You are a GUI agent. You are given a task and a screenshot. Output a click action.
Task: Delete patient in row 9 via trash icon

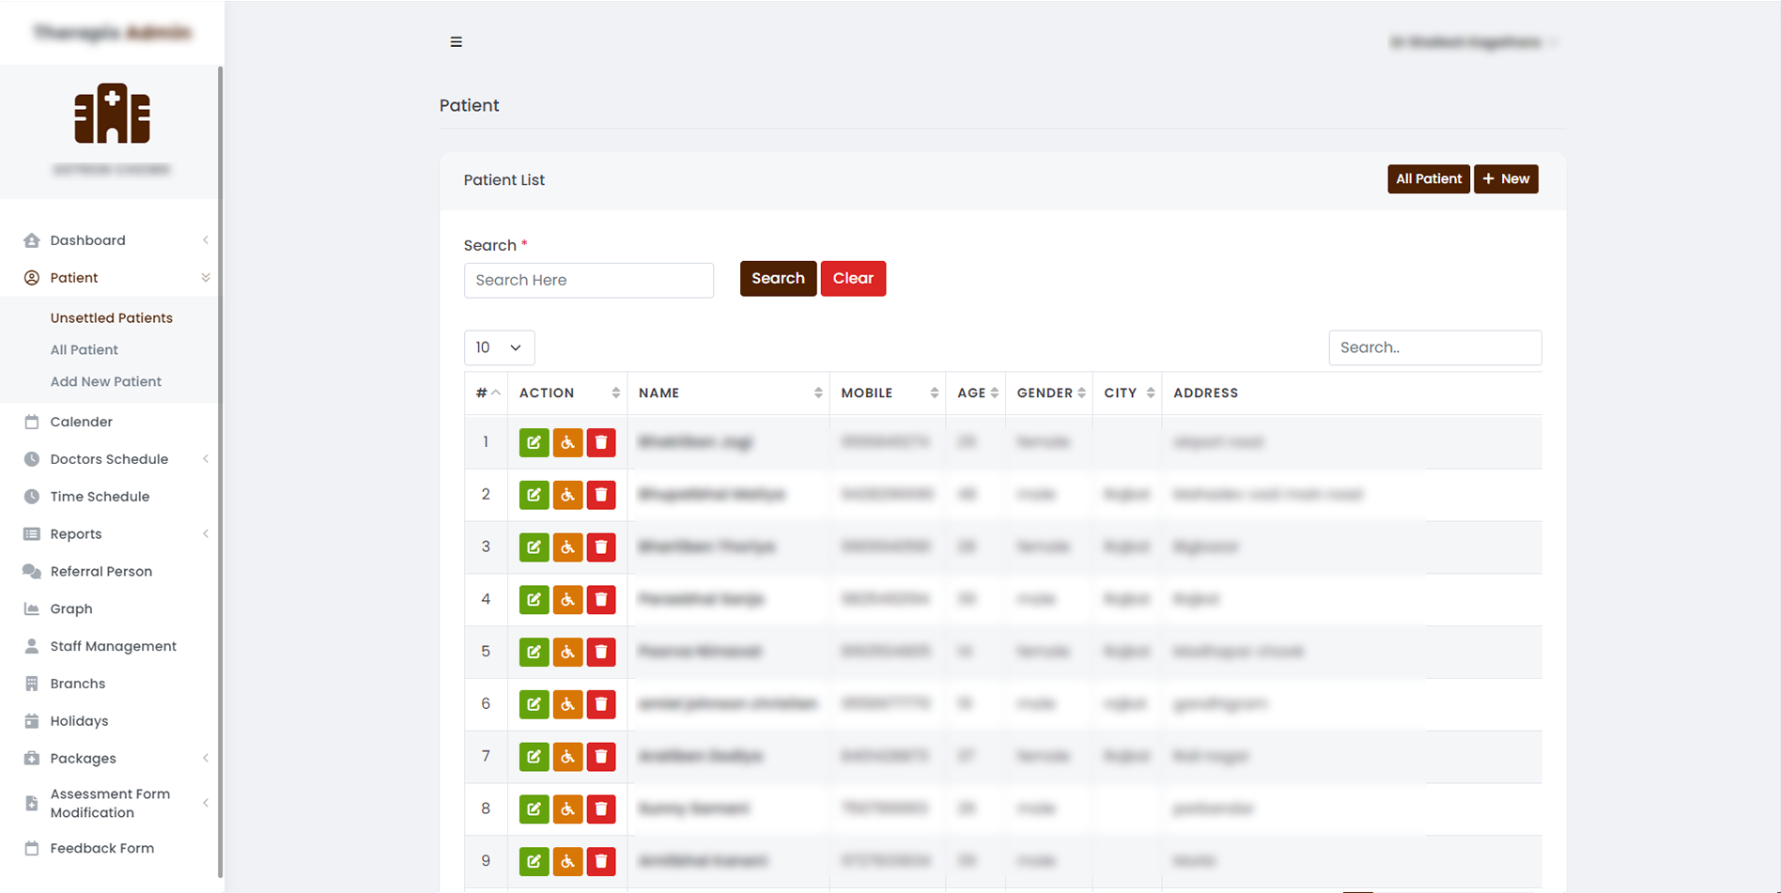tap(601, 861)
